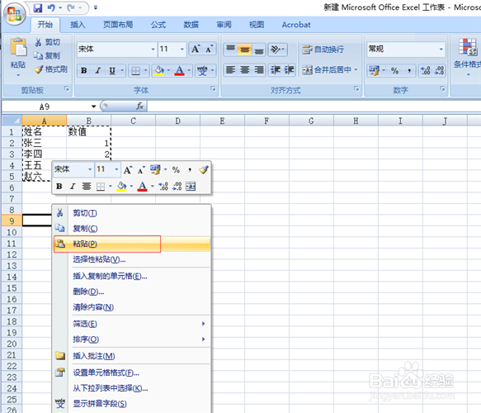Toggle Underline in the ribbon

pos(112,71)
